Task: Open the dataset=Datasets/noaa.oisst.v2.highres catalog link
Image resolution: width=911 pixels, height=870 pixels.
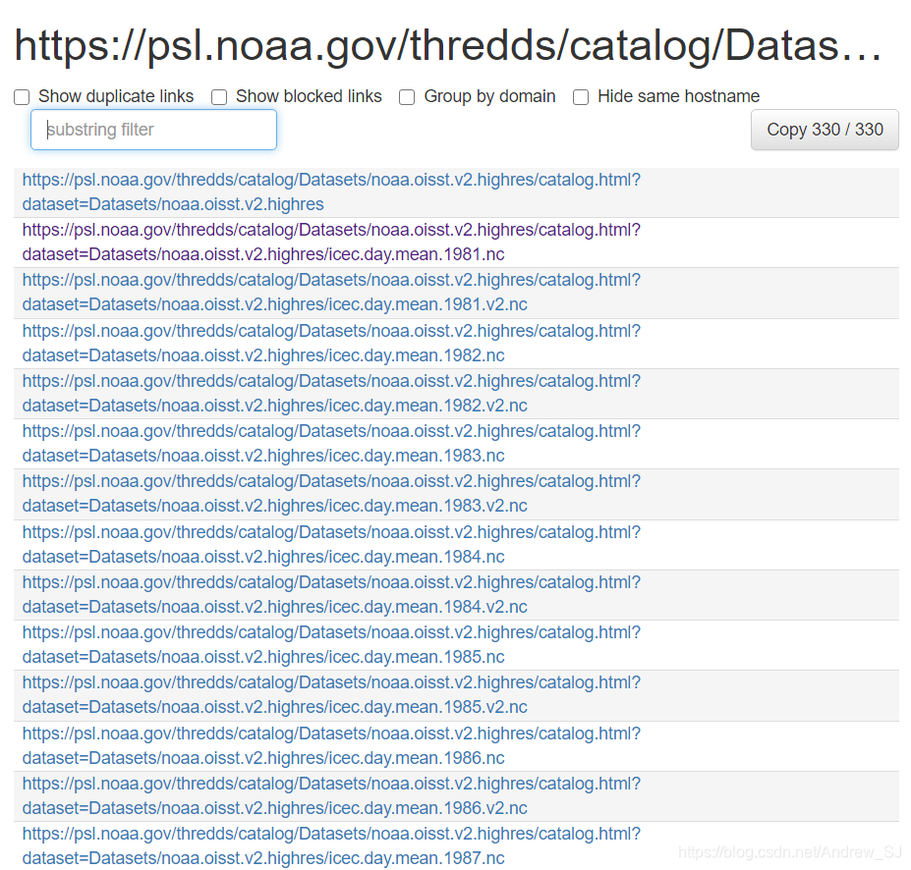Action: point(331,192)
